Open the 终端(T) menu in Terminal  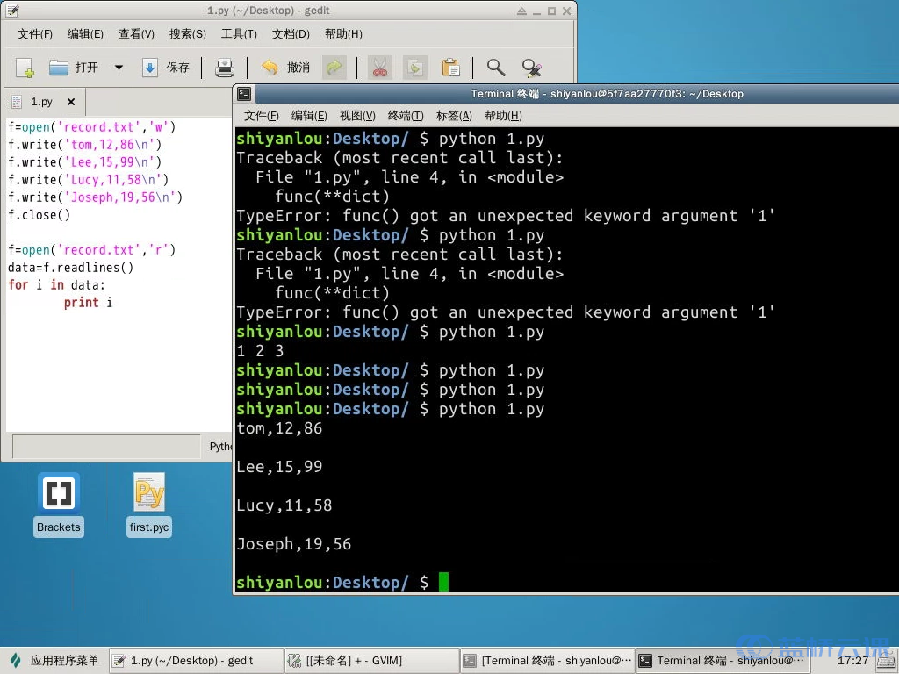[x=405, y=116]
